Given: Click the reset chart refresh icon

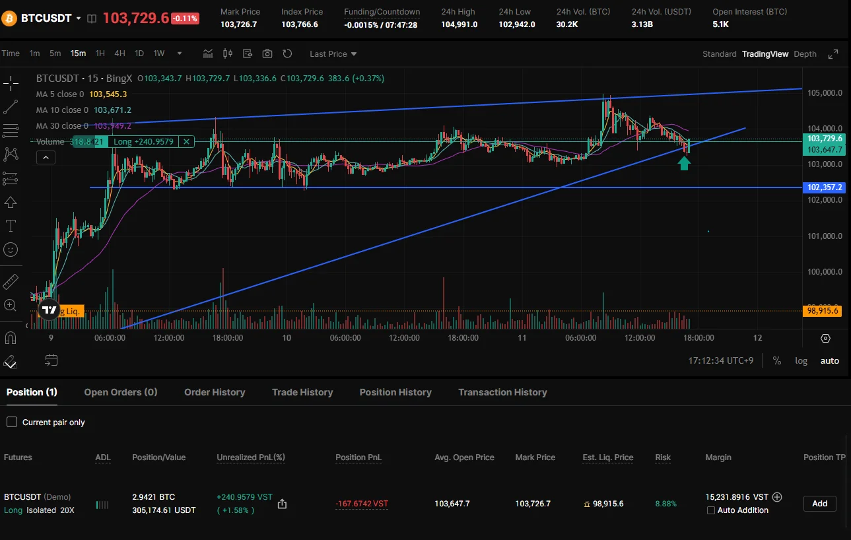Looking at the screenshot, I should tap(287, 53).
